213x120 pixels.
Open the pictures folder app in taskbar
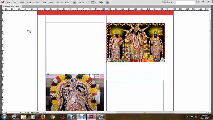pyautogui.click(x=101, y=117)
